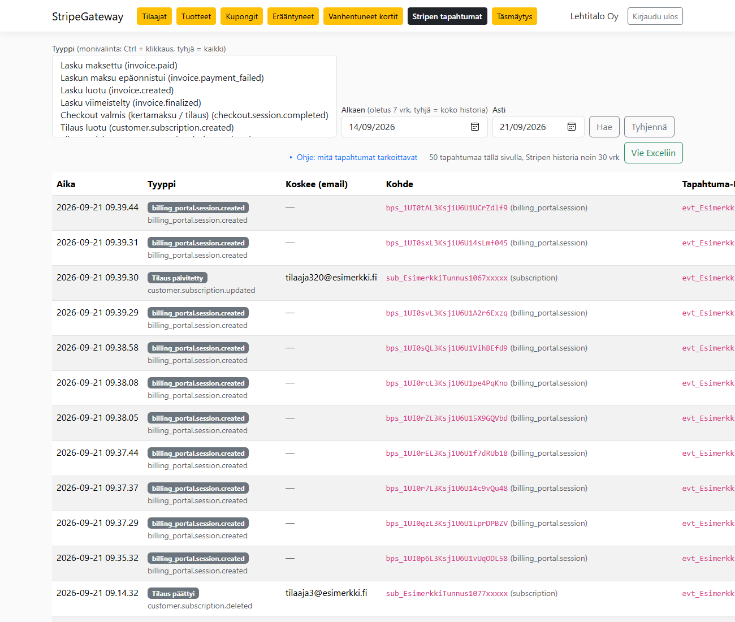Select 'Lasku maksettu (invoice.paid)' in the type list
The height and width of the screenshot is (622, 735).
coord(194,65)
